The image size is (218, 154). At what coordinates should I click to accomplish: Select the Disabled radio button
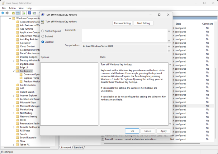[43, 42]
